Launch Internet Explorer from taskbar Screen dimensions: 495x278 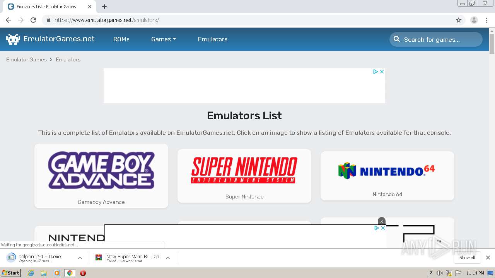point(31,273)
